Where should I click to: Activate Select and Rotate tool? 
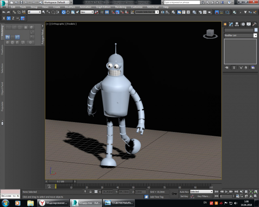point(68,12)
